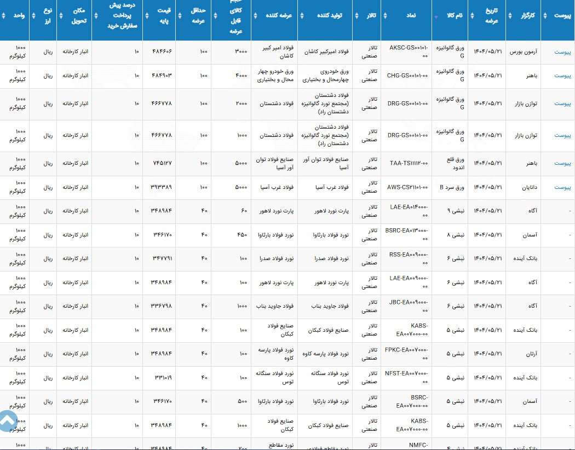Click the round scroll-to-top arrow button
This screenshot has height=450, width=575.
coord(7,422)
